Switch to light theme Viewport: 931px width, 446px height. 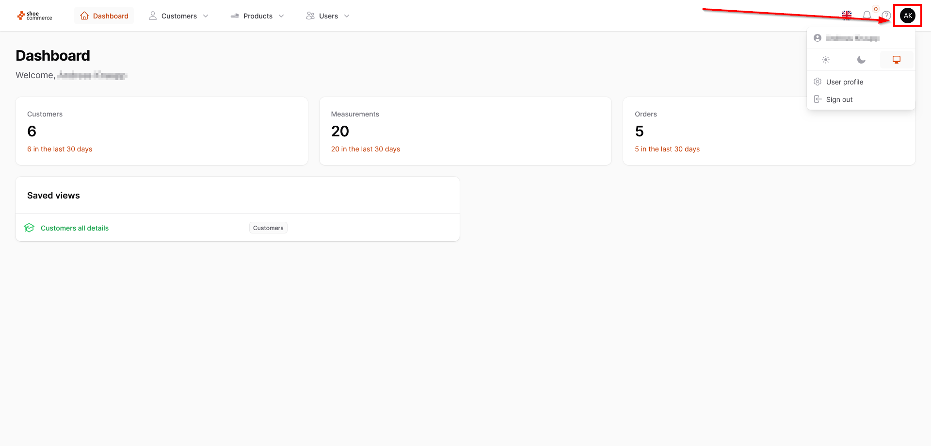[x=826, y=60]
